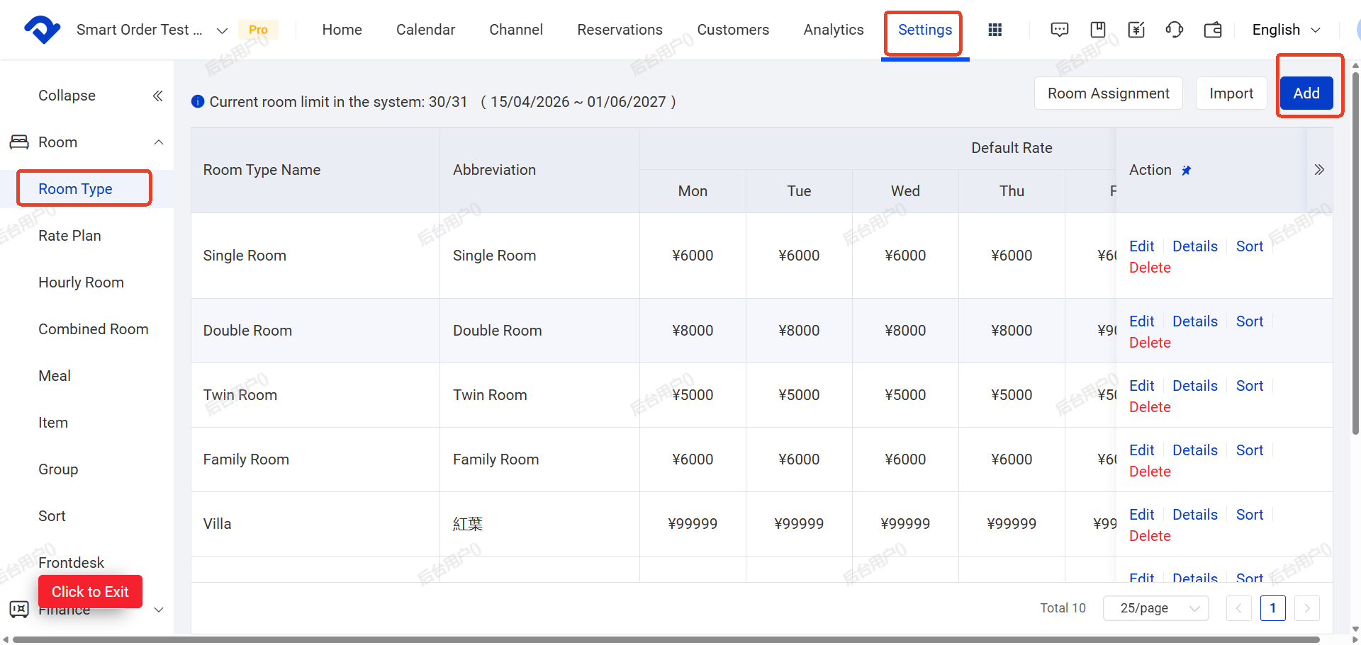Image resolution: width=1361 pixels, height=645 pixels.
Task: Open the wallet icon
Action: 1213,30
